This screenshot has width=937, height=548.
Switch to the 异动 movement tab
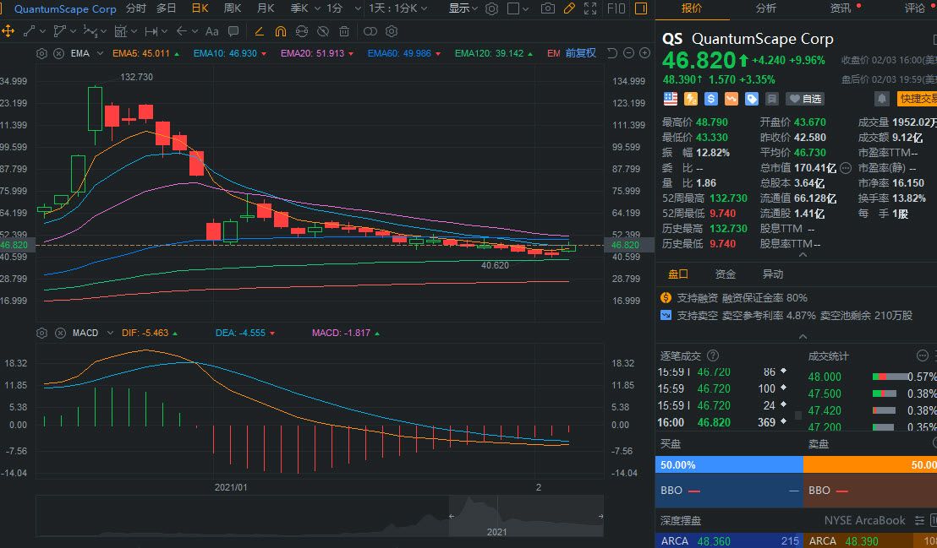click(x=772, y=274)
